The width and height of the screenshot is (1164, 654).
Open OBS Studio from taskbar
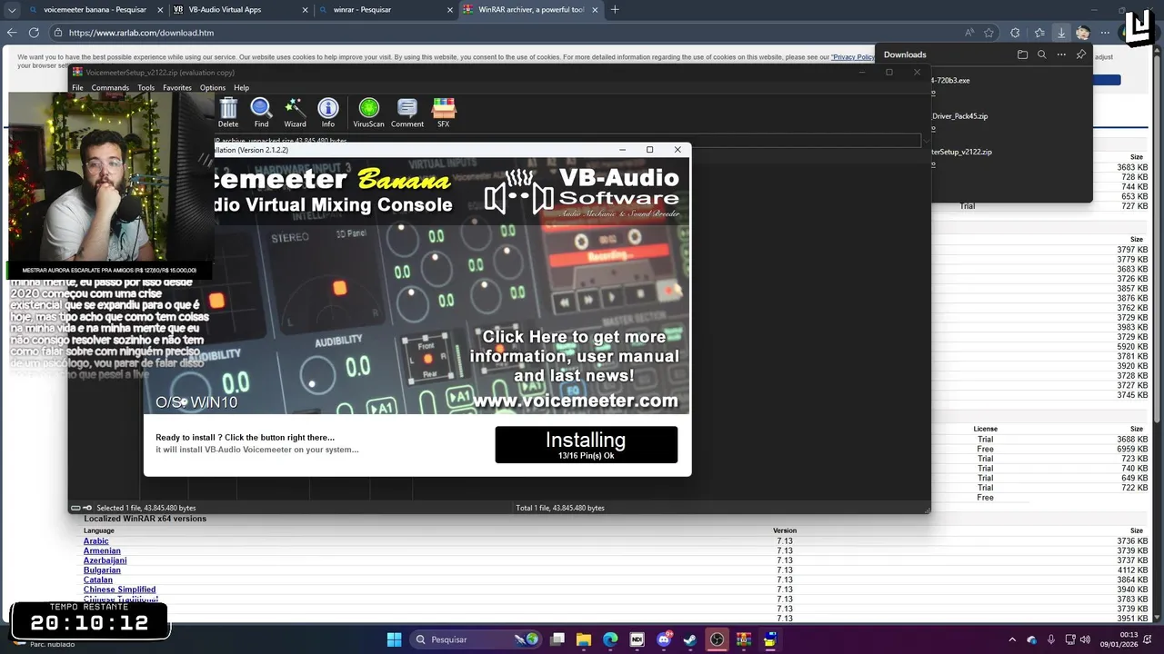717,639
